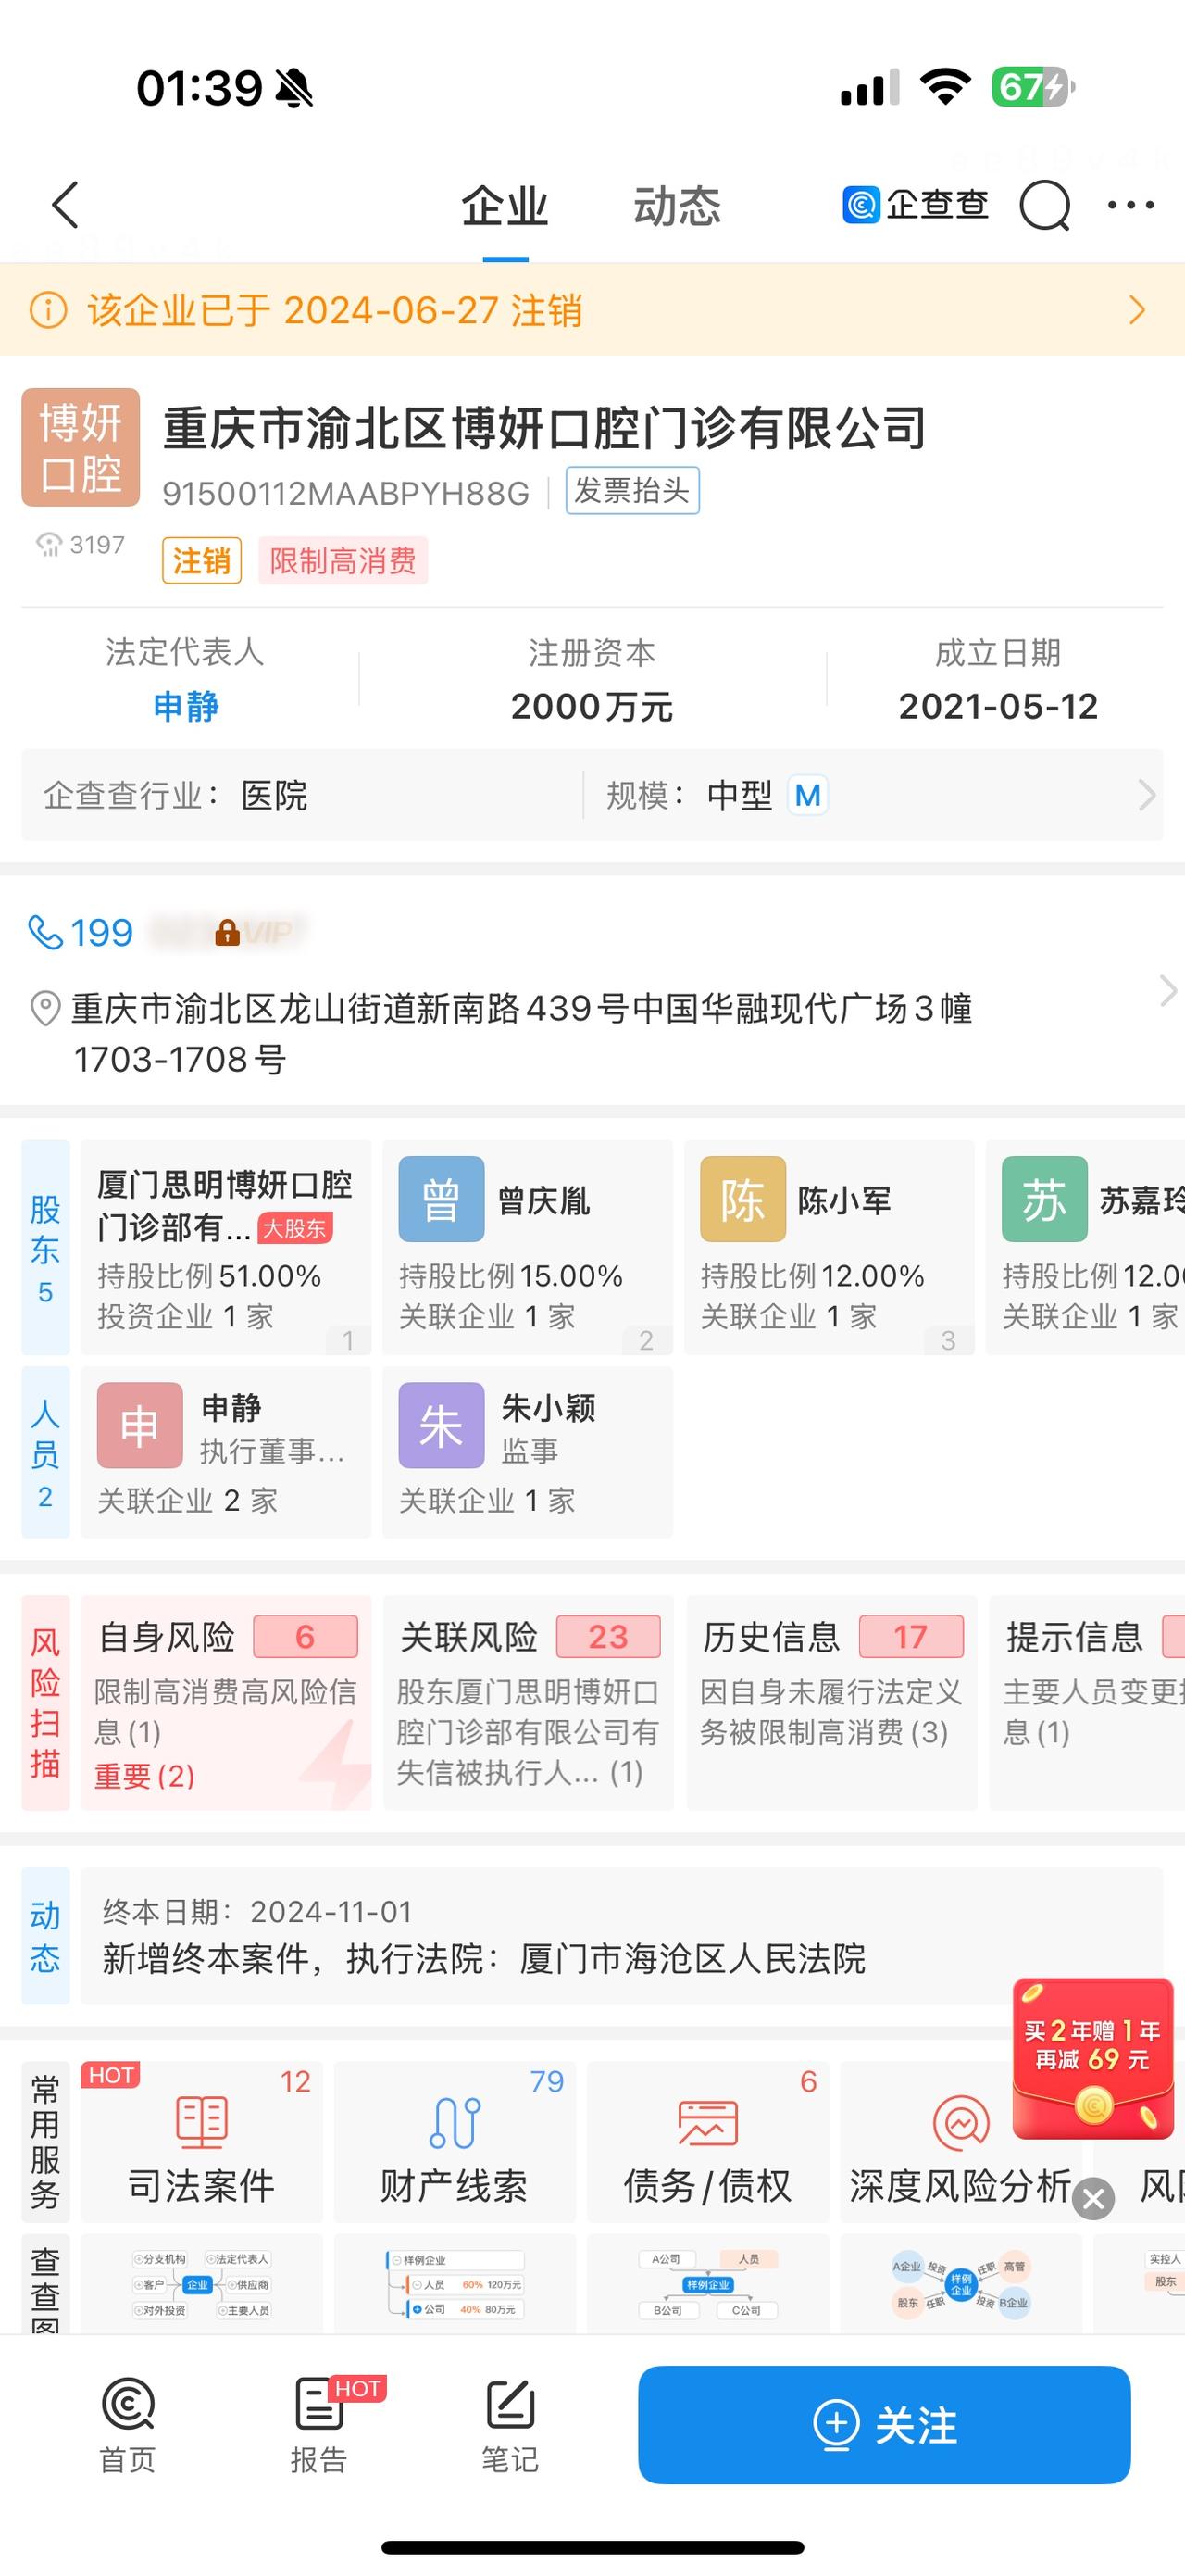The width and height of the screenshot is (1185, 2576).
Task: Tap the Wi-Fi icon in status bar
Action: tap(945, 86)
